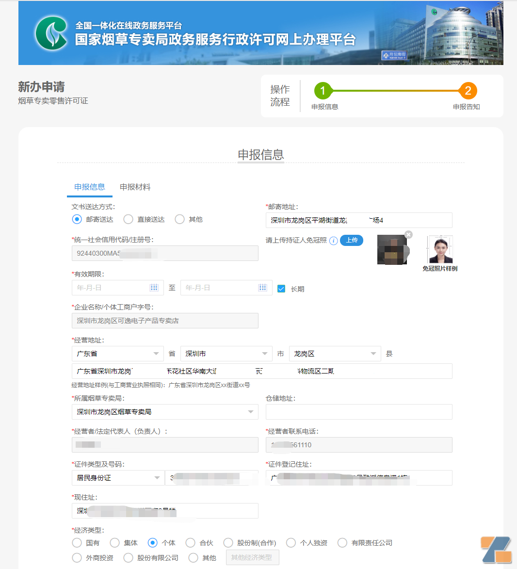Click the 上传 upload button
Screen dimensions: 517x569
coord(351,241)
